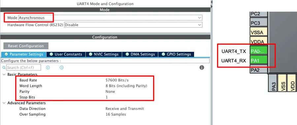This screenshot has height=125, width=297.
Task: Open the DMA Settings tab
Action: (x=140, y=54)
